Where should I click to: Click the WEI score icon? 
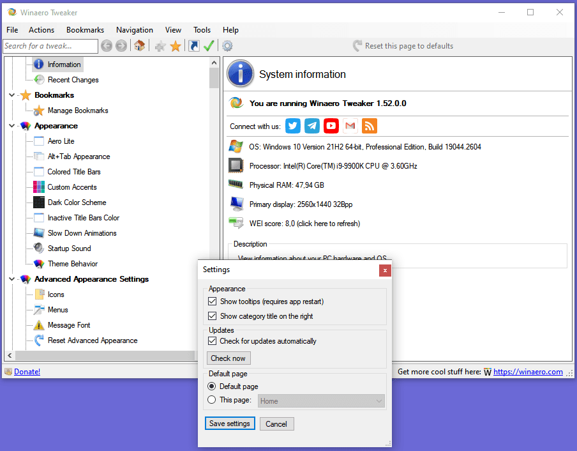236,223
